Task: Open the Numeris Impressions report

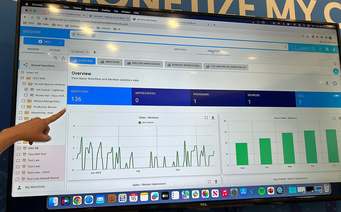Action: pyautogui.click(x=183, y=65)
